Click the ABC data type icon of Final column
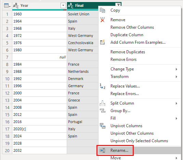 pyautogui.click(x=70, y=5)
